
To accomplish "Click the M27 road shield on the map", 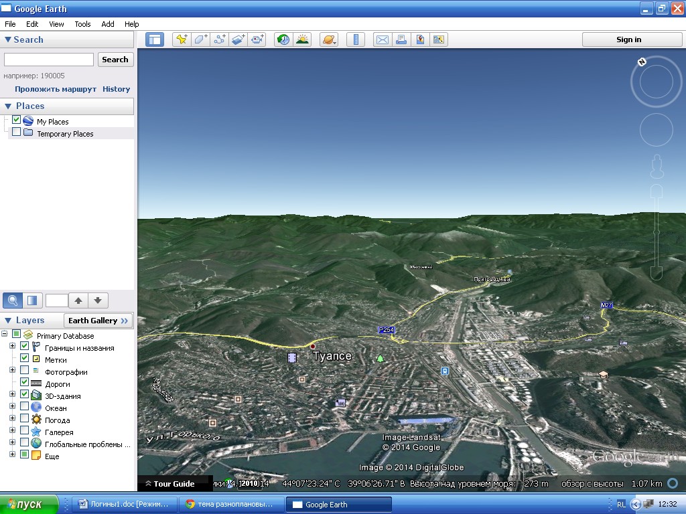I will (x=606, y=305).
